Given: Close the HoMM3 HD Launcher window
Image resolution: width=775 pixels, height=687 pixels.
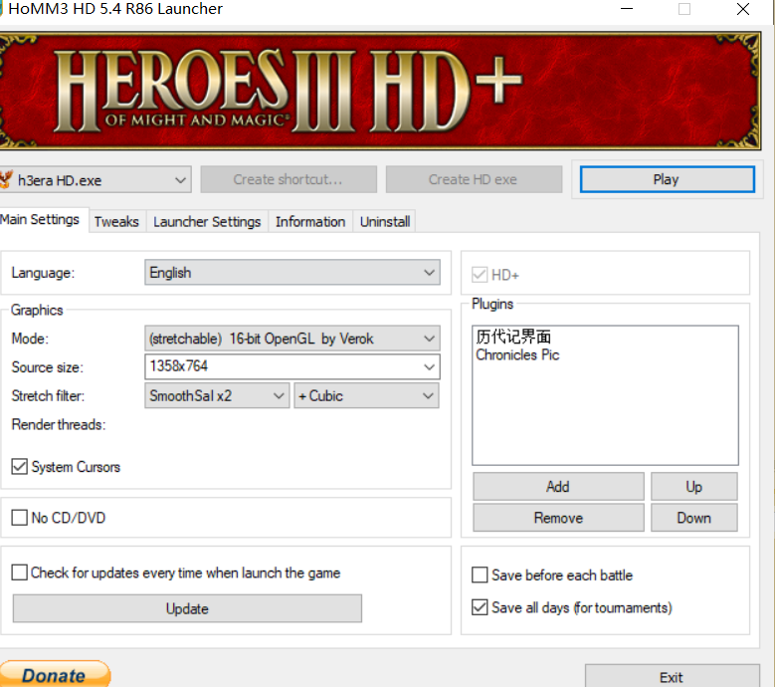Looking at the screenshot, I should 743,9.
